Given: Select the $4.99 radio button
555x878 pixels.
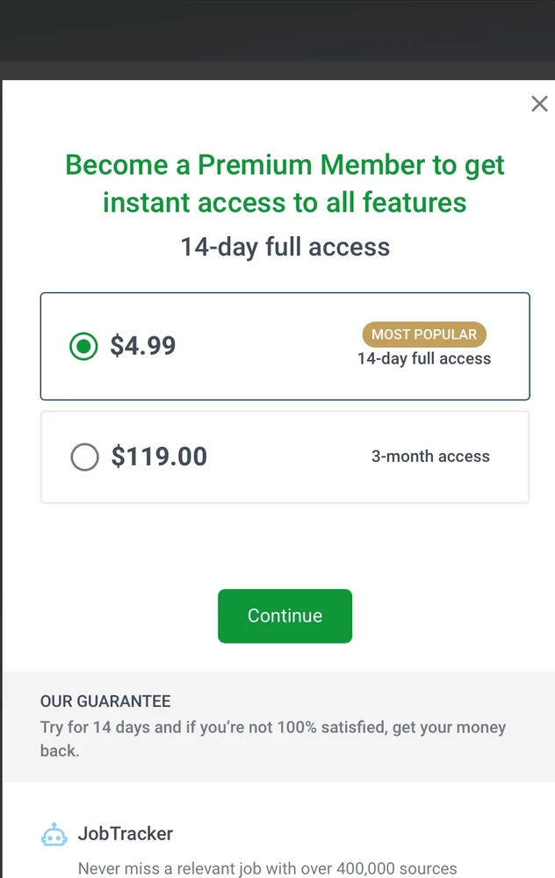Looking at the screenshot, I should point(83,347).
